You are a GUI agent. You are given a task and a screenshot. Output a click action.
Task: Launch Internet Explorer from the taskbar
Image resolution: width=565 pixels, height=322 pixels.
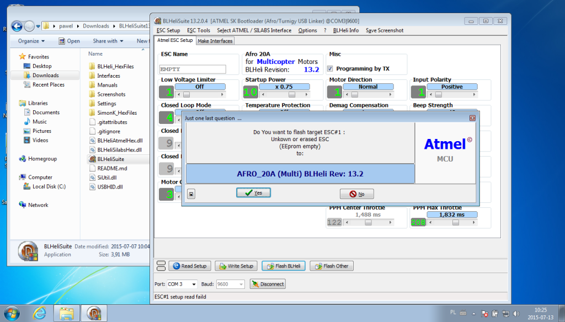click(x=40, y=313)
